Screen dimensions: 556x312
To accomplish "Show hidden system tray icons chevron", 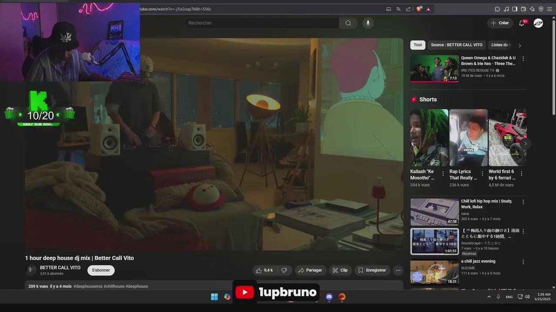I will [489, 297].
